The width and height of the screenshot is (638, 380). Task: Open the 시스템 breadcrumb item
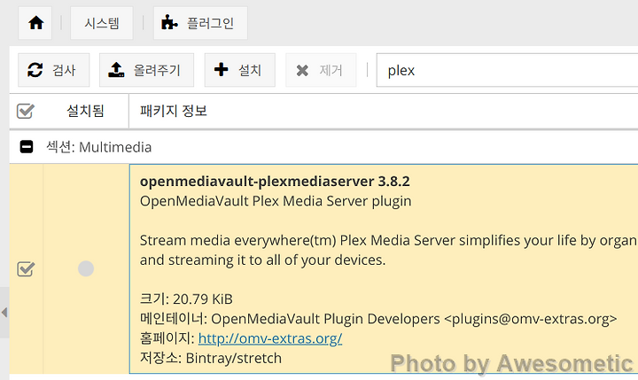[x=102, y=23]
